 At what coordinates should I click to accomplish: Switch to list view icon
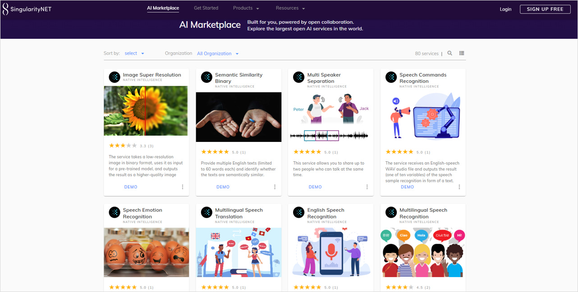coord(462,53)
